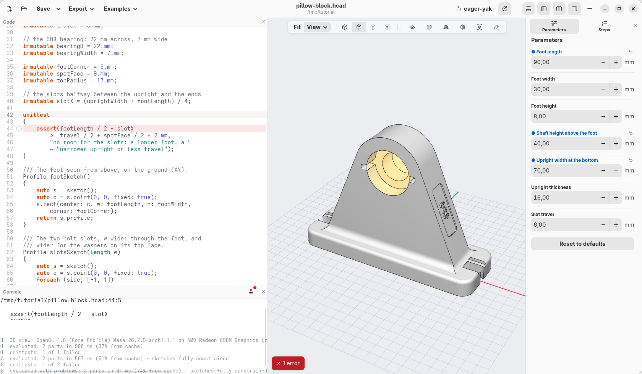Viewport: 642px width, 374px height.
Task: Click the Fit button in the 3D viewport
Action: 297,27
